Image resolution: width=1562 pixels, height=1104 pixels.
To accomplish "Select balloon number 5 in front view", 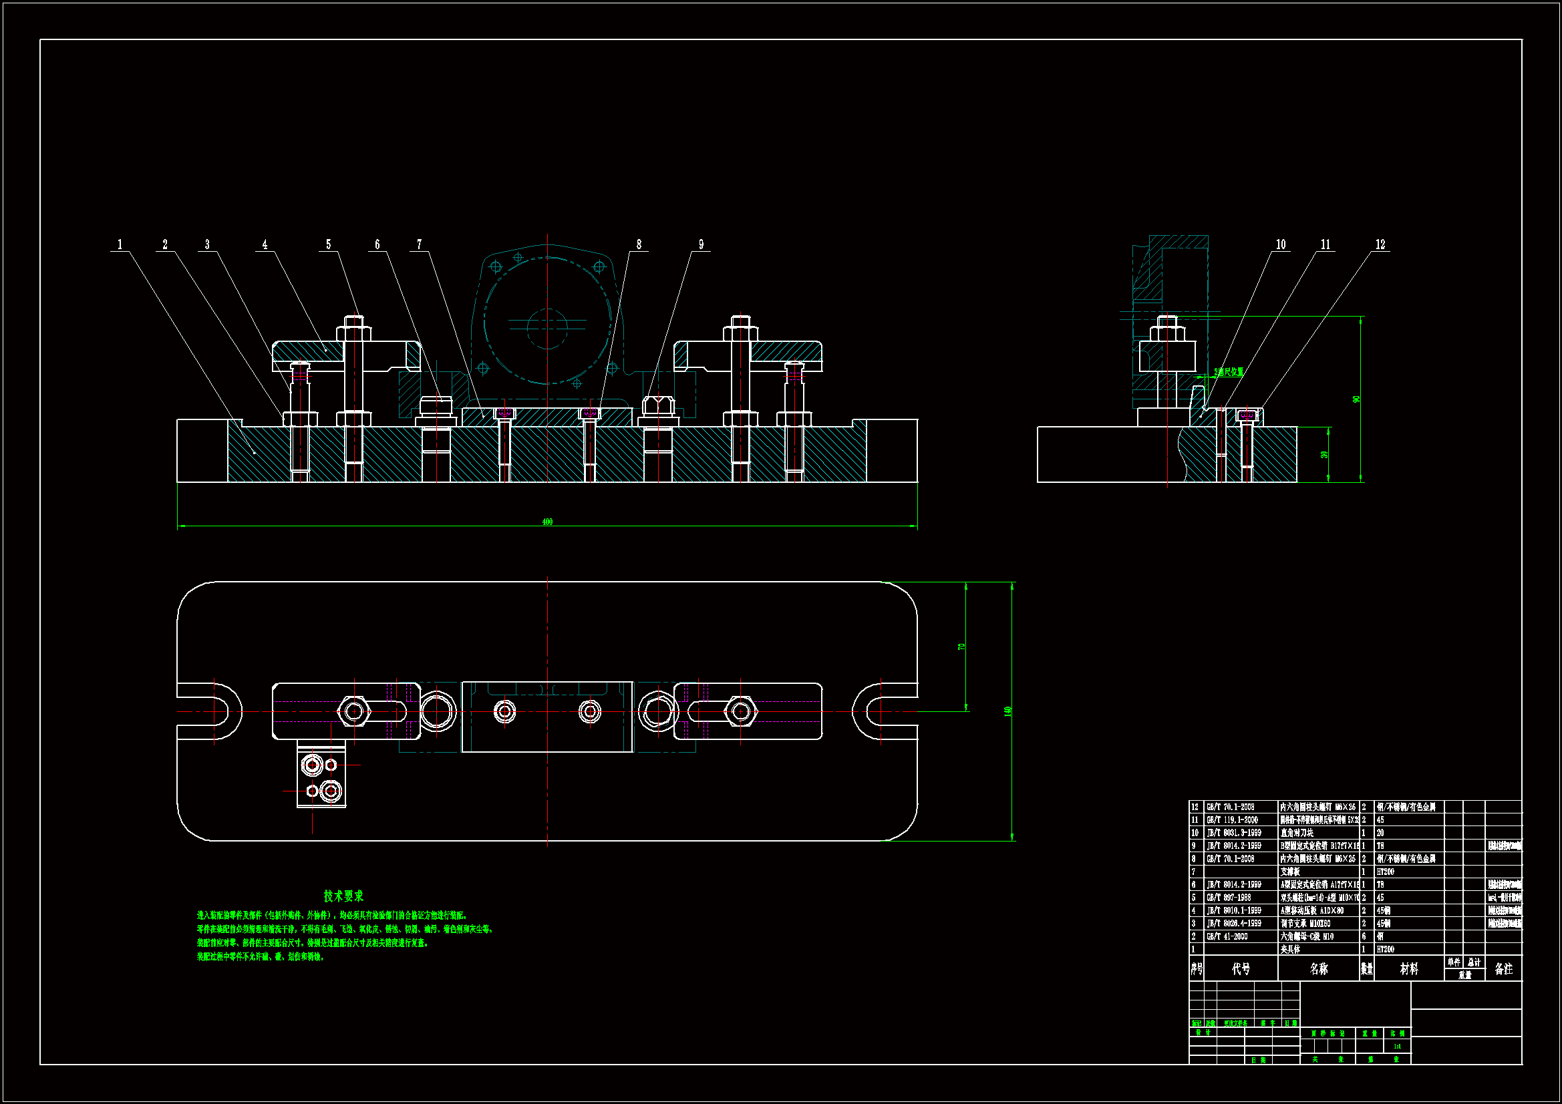I will coord(329,244).
